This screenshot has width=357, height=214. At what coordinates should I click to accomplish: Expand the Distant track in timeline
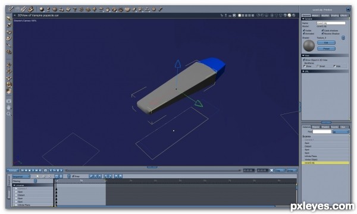click(x=16, y=195)
